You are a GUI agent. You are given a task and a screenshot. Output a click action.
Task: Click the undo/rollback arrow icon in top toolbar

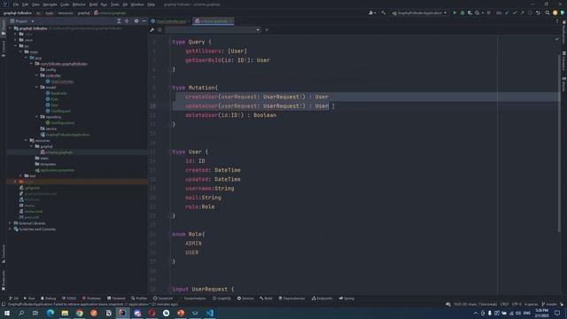(538, 12)
